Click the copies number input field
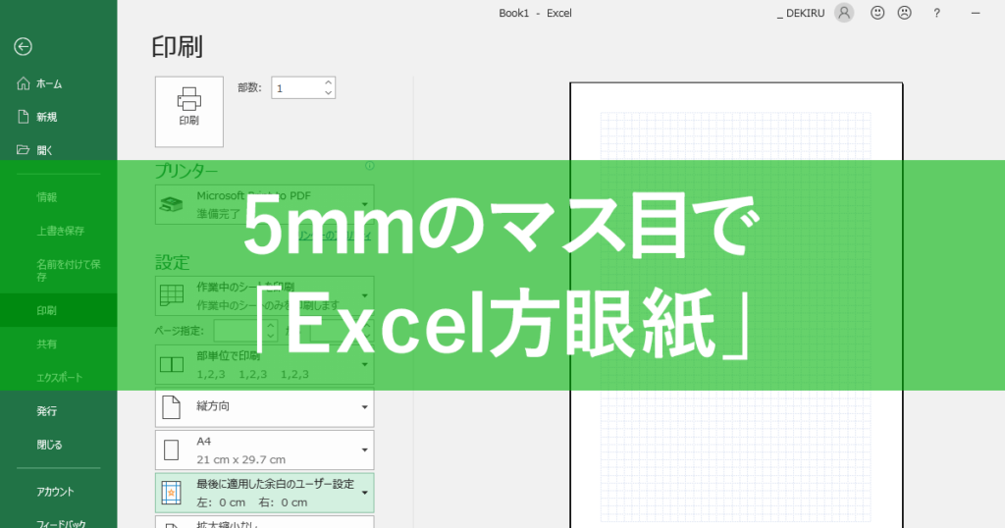This screenshot has height=528, width=1005. pyautogui.click(x=296, y=88)
